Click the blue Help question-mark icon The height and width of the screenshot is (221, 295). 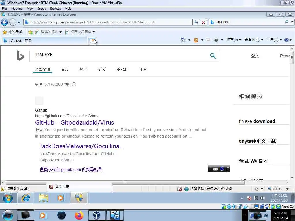tap(287, 40)
